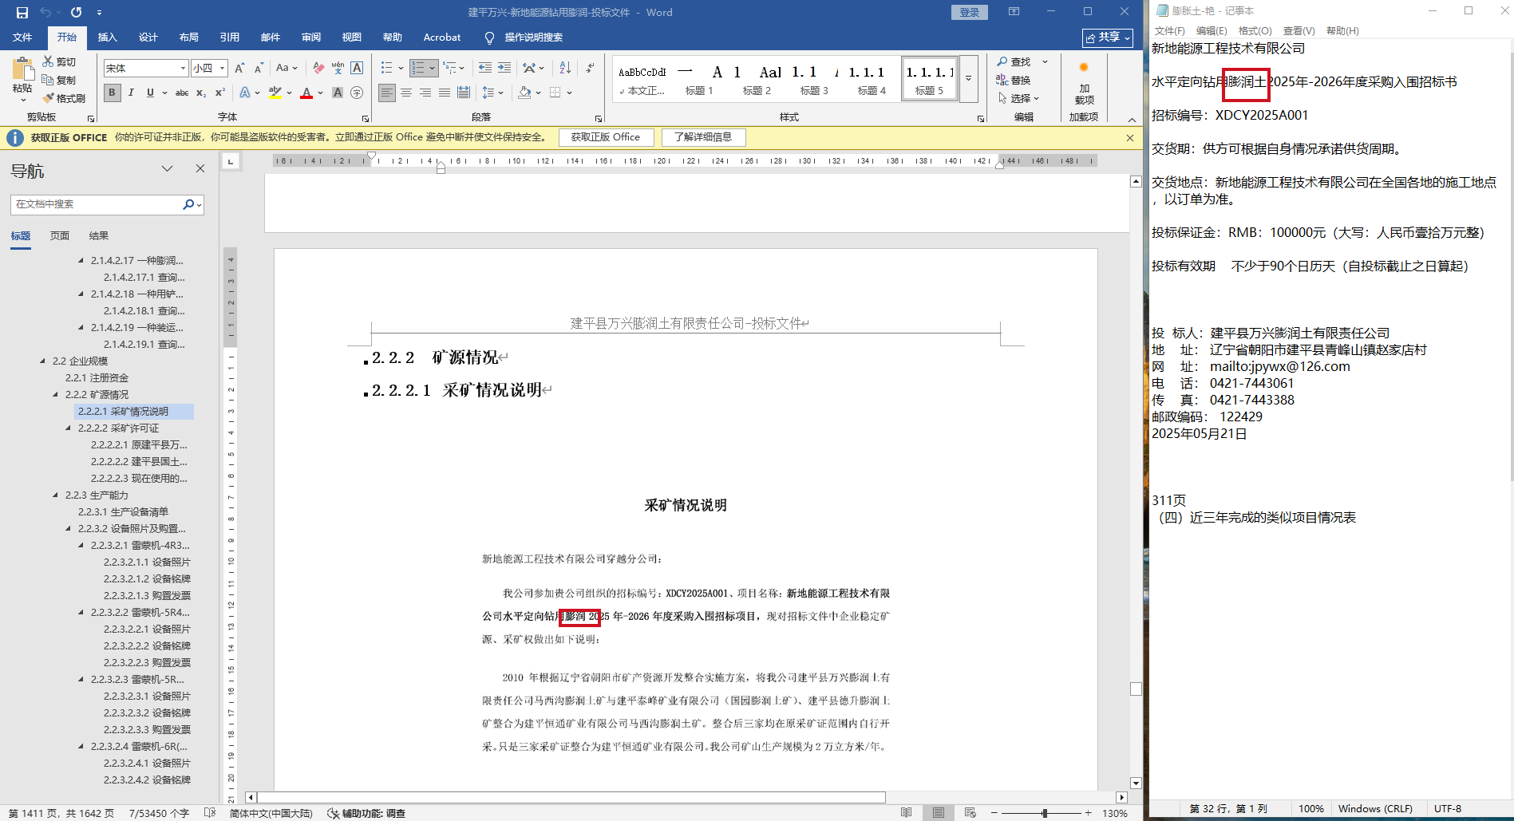Click the Format Painter (格式刷) tool
The image size is (1514, 821).
pos(64,98)
